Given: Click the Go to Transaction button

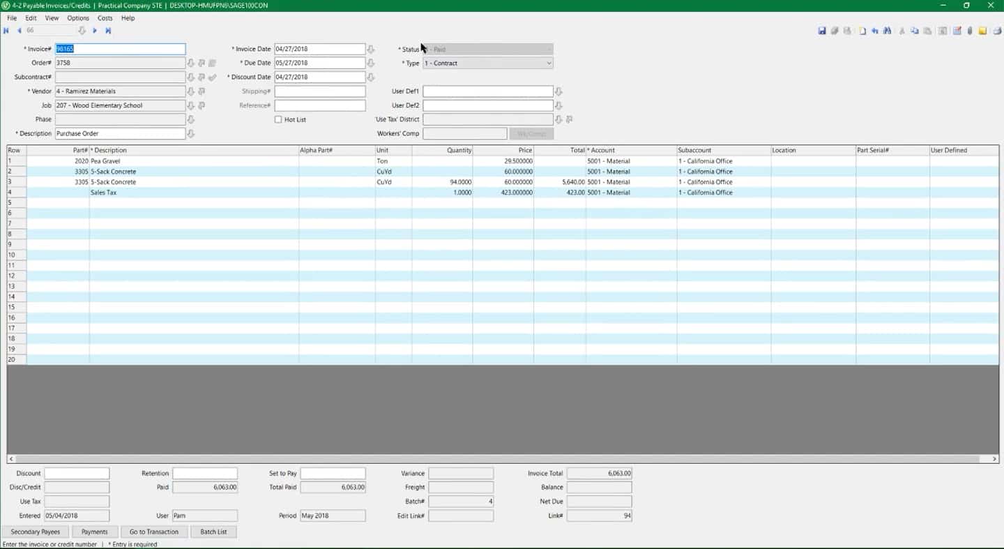Looking at the screenshot, I should (x=154, y=532).
